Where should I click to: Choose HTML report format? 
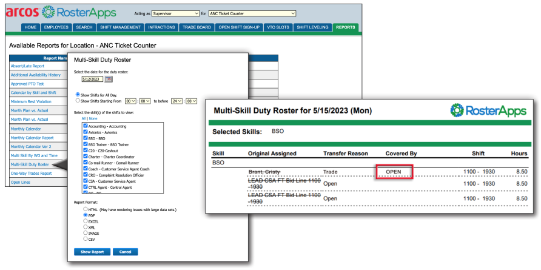click(86, 209)
